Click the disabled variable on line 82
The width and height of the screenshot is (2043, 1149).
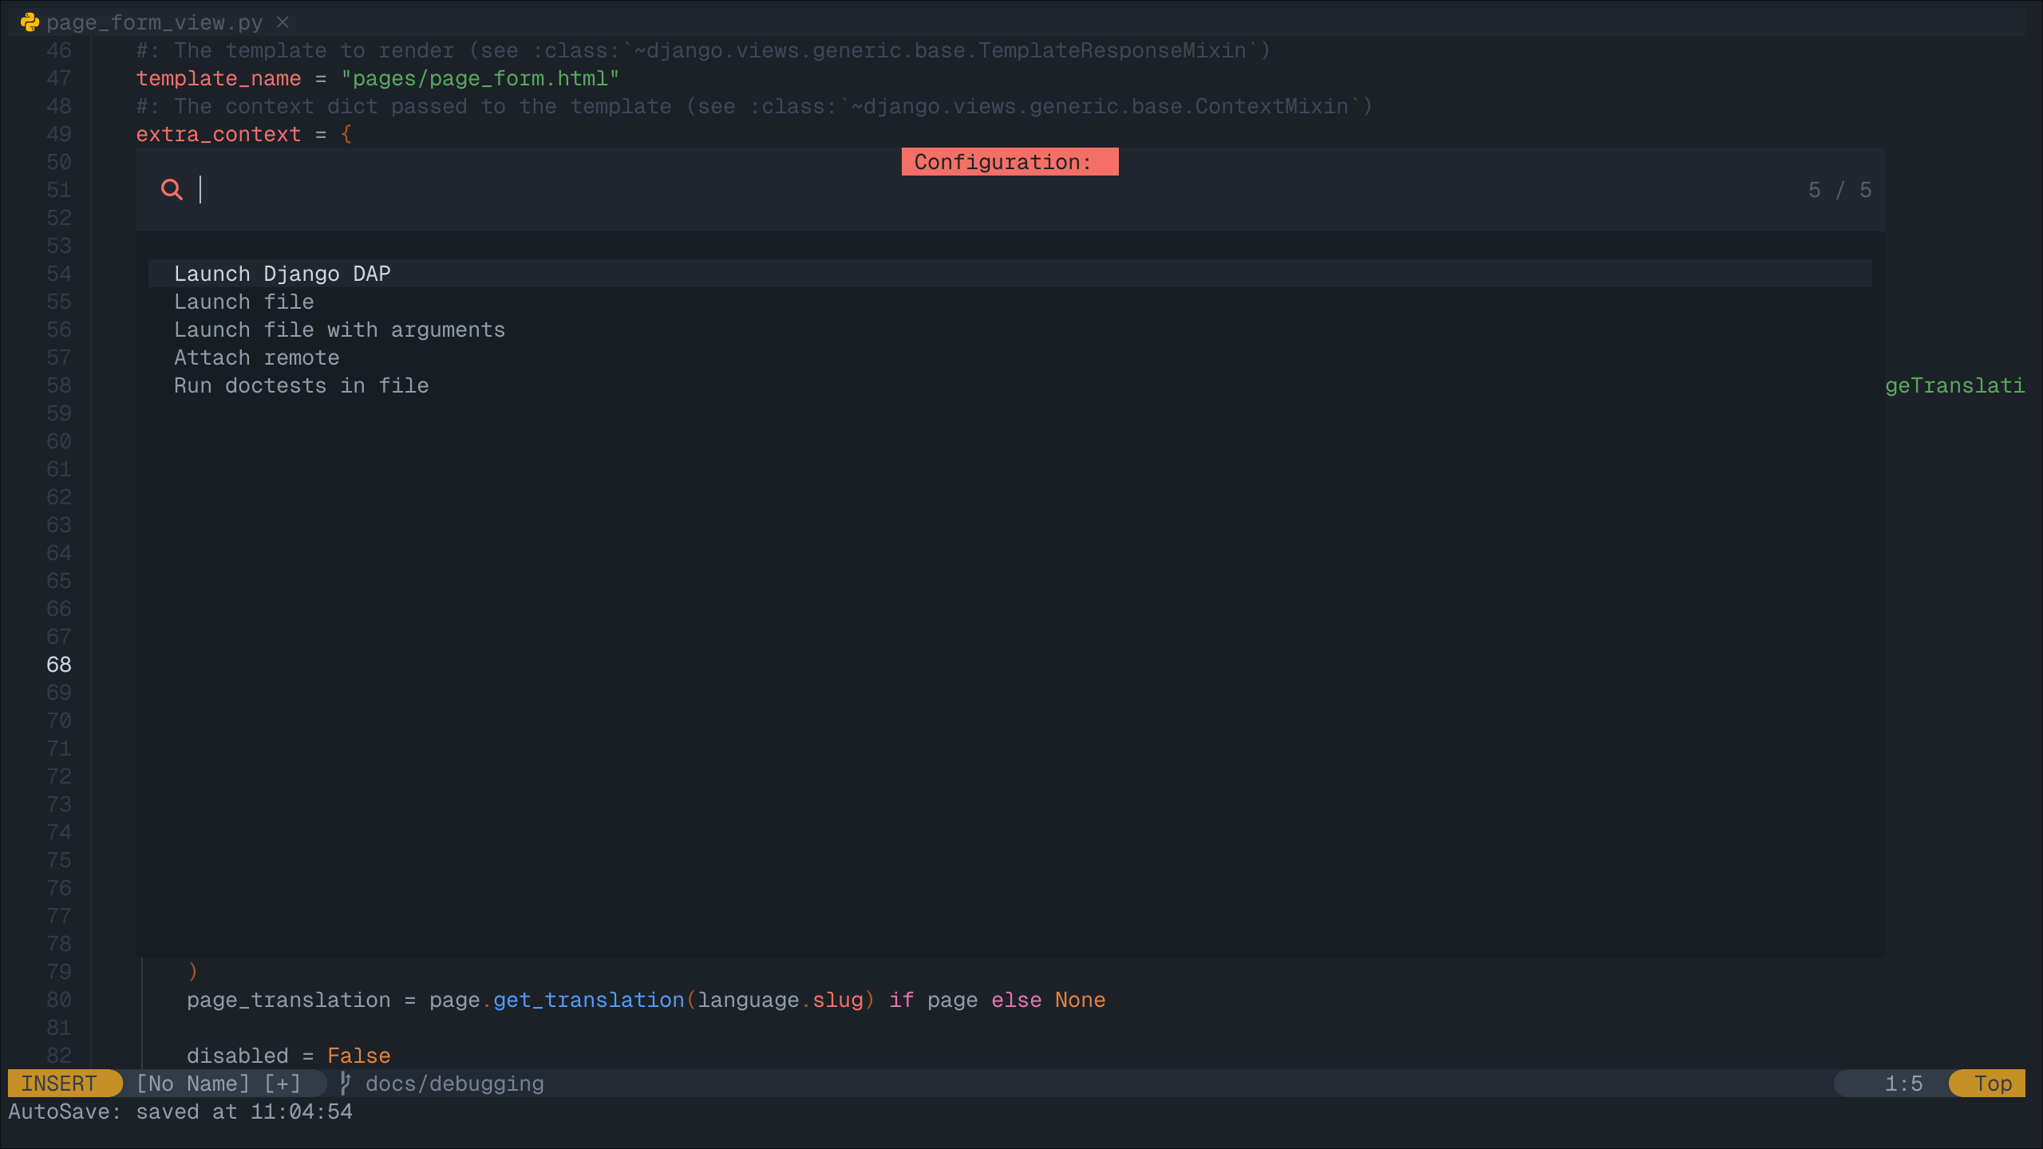238,1056
